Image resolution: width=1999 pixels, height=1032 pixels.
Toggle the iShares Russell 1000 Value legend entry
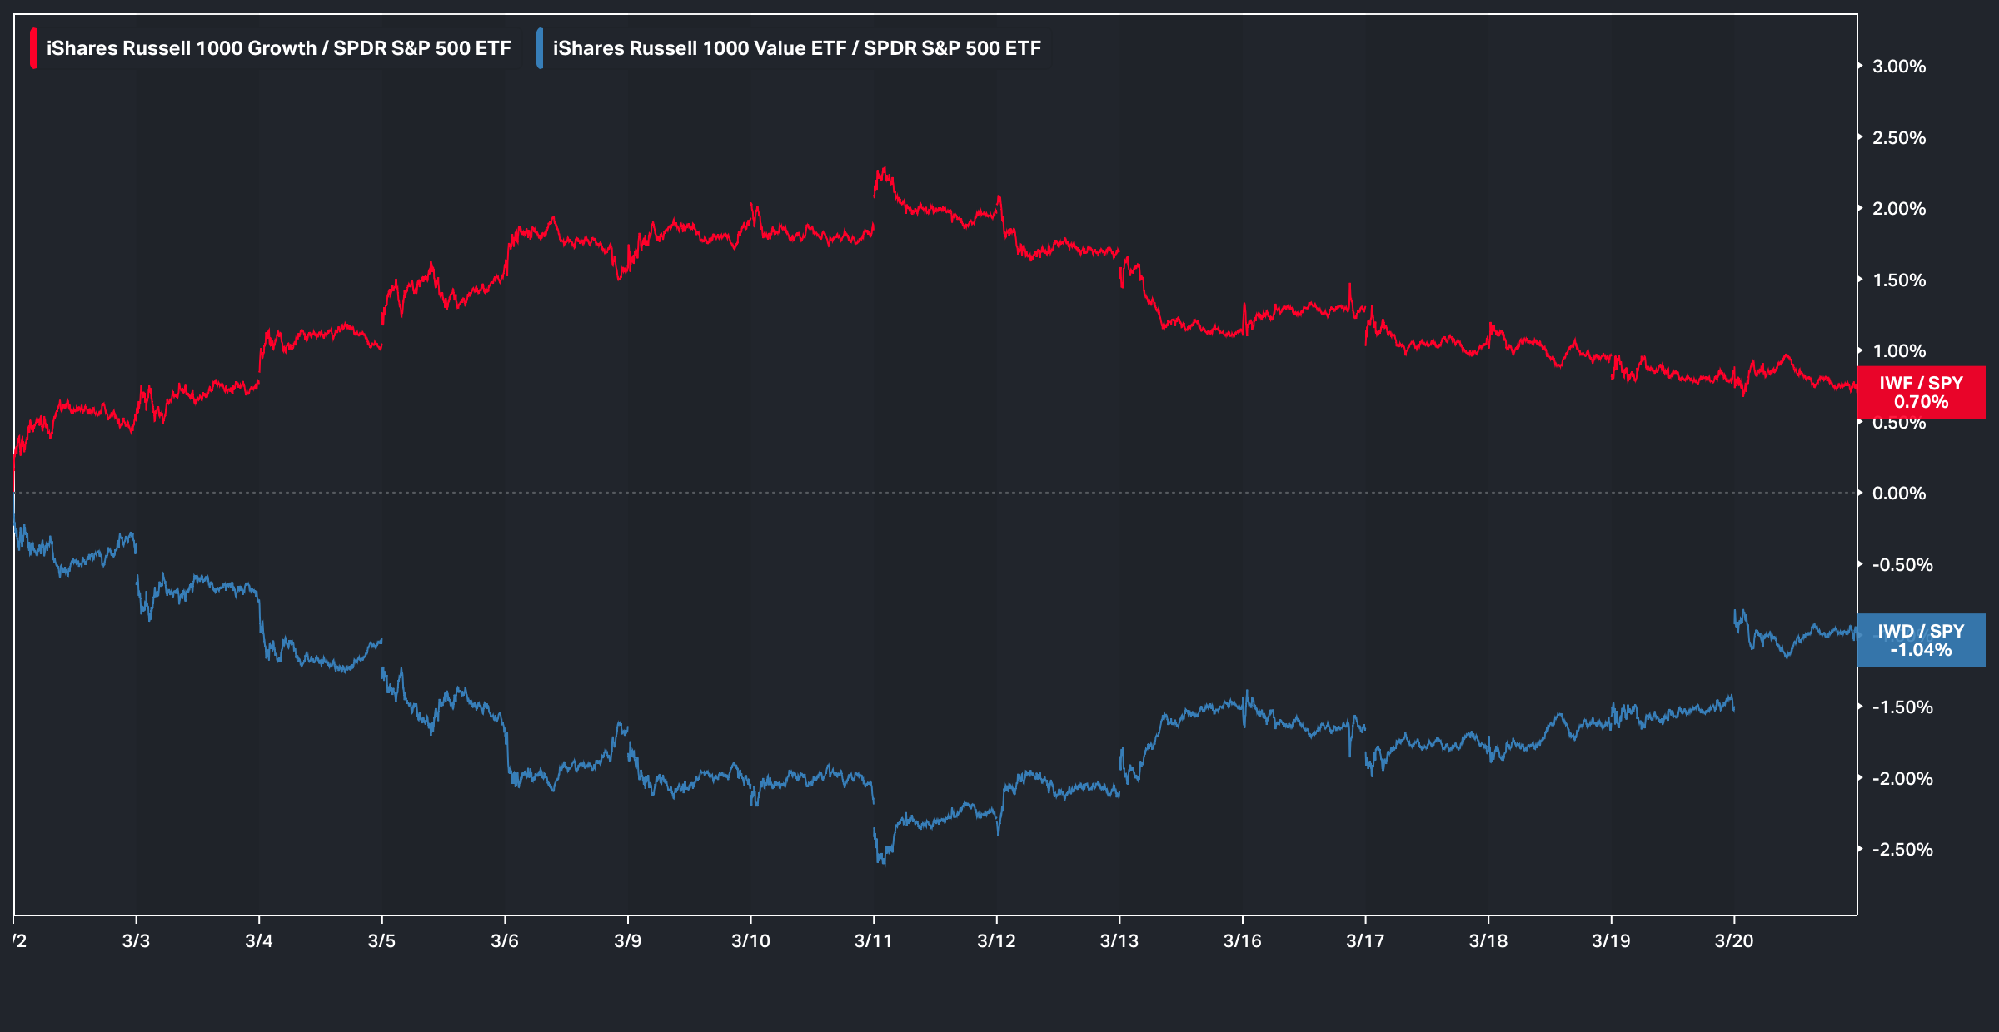(796, 48)
